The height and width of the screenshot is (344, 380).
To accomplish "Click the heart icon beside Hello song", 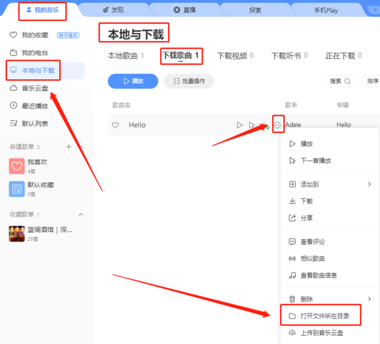I will [x=115, y=125].
